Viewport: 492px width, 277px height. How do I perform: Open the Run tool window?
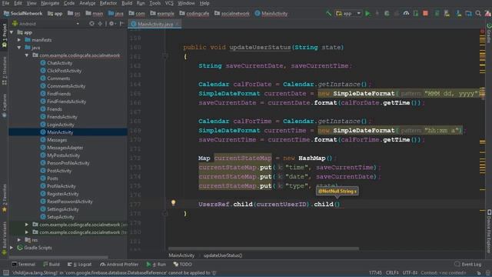[156, 265]
